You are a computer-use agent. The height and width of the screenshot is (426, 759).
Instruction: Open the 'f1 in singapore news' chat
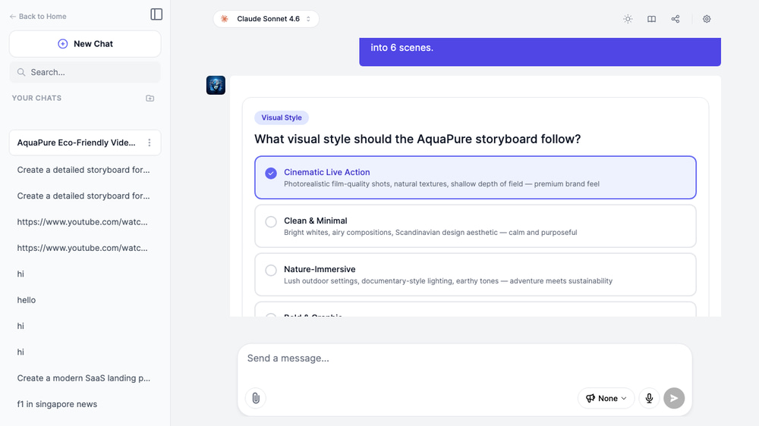tap(57, 404)
